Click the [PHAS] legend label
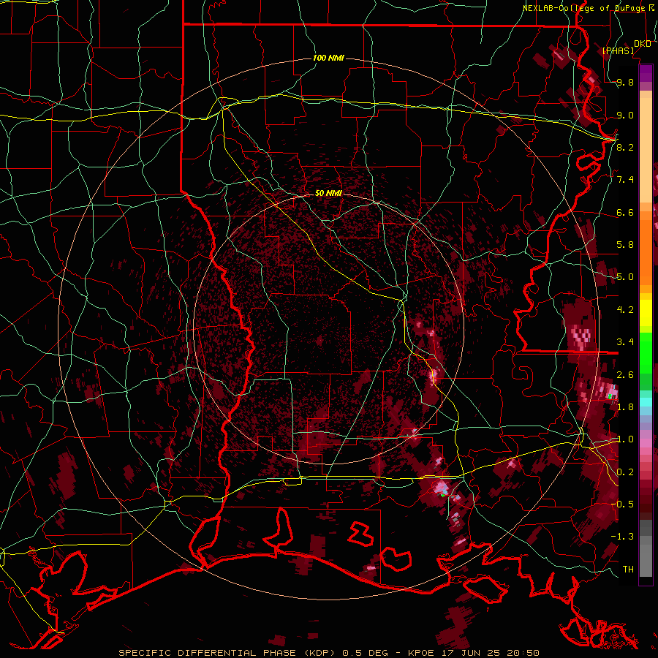The height and width of the screenshot is (658, 658). coord(619,50)
